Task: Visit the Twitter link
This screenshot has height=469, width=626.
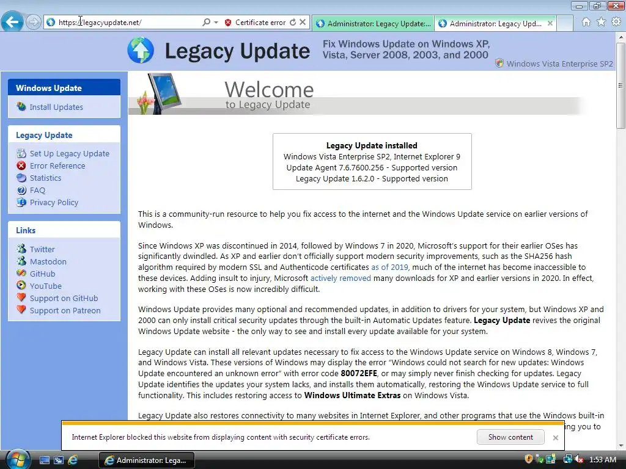Action: coord(42,249)
